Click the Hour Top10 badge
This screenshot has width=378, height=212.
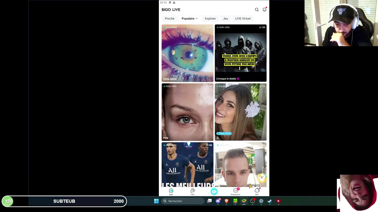click(224, 134)
